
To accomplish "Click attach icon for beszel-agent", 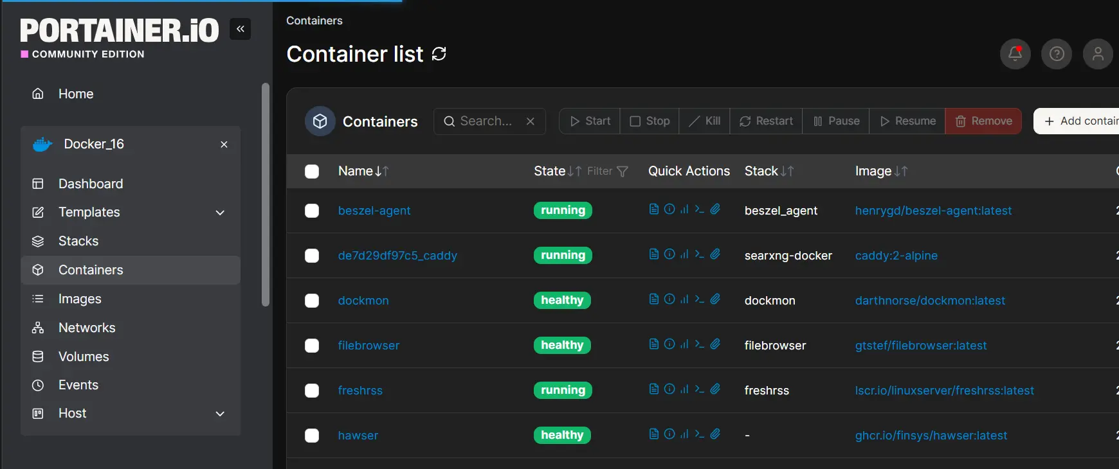I will [715, 209].
